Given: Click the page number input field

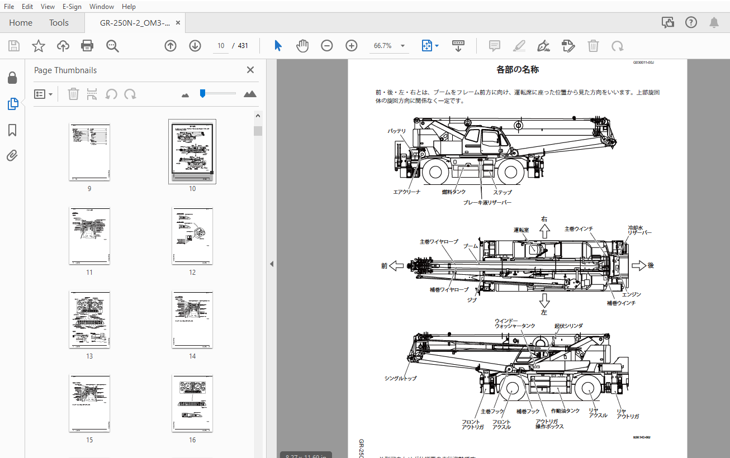Looking at the screenshot, I should (221, 46).
